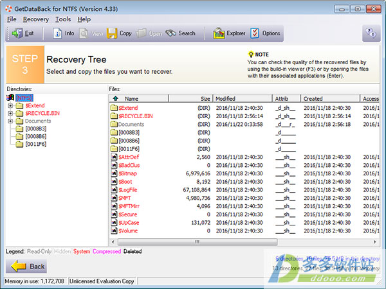Sort by the Access column header
Image resolution: width=386 pixels, height=289 pixels.
point(371,98)
